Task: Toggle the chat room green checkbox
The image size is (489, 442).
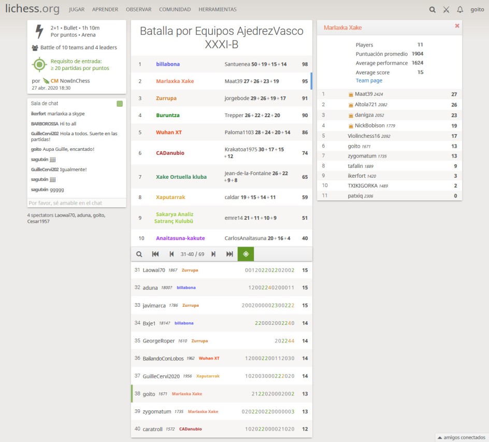Action: [x=120, y=104]
